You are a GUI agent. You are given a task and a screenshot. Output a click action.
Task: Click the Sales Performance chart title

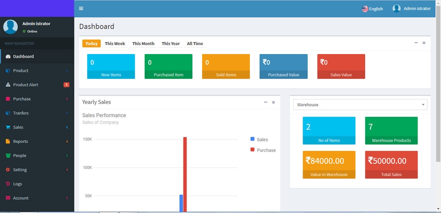104,115
